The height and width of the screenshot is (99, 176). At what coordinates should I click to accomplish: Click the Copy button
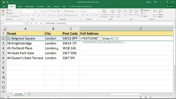(10, 13)
